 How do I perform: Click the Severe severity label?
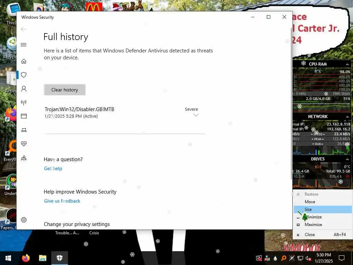tap(191, 109)
